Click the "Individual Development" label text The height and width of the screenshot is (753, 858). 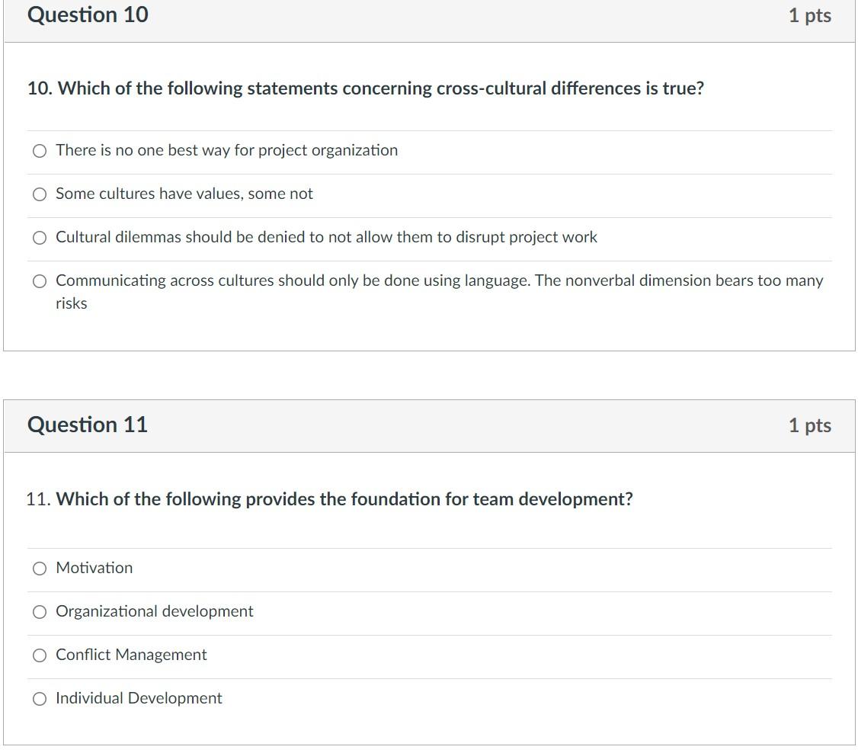tap(139, 698)
